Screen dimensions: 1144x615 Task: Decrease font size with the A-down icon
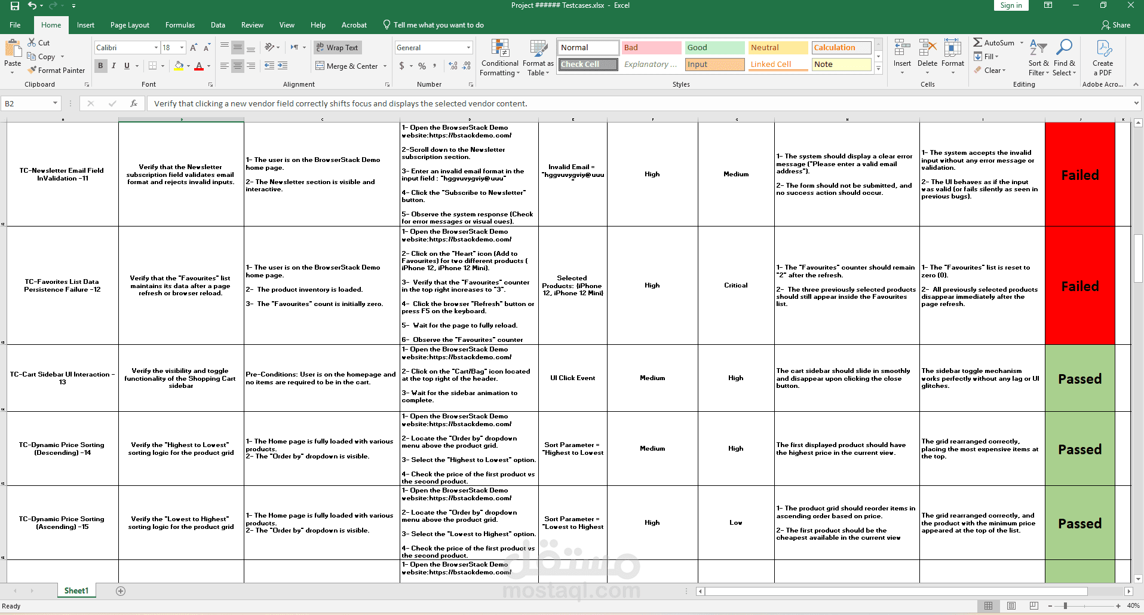point(207,48)
